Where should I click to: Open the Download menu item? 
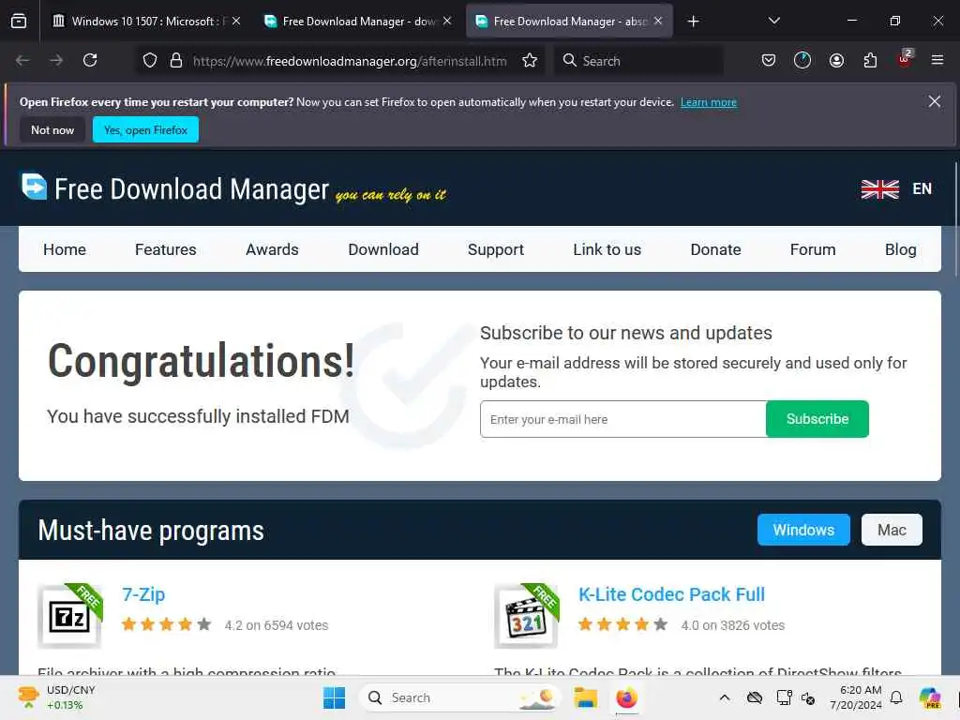tap(383, 249)
